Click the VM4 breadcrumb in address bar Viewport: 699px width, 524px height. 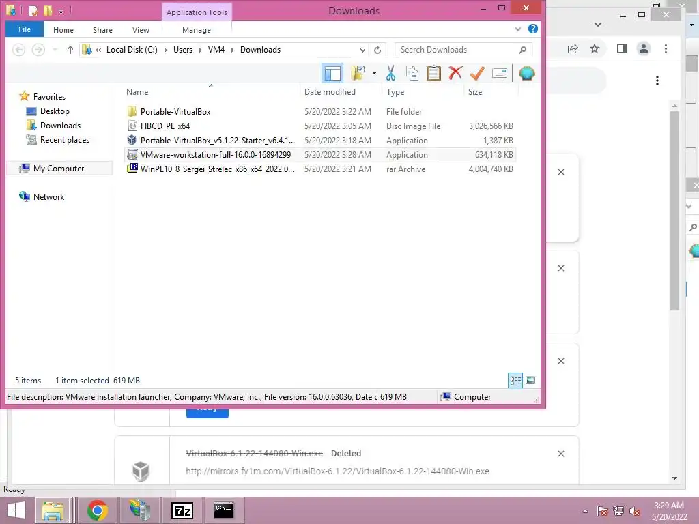point(216,50)
